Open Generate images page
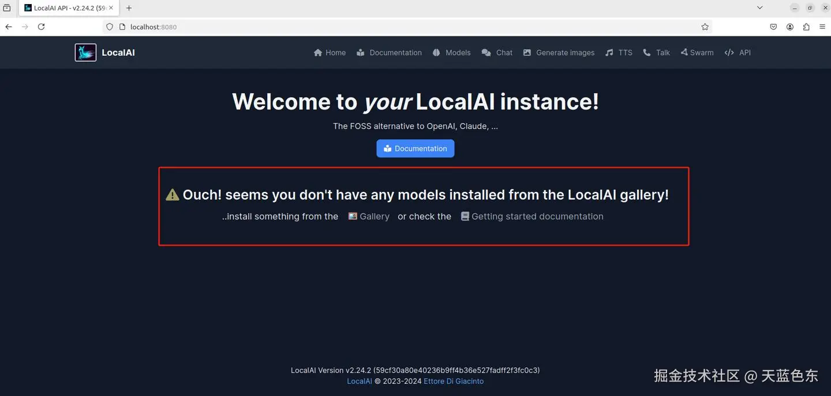The image size is (831, 396). 559,52
